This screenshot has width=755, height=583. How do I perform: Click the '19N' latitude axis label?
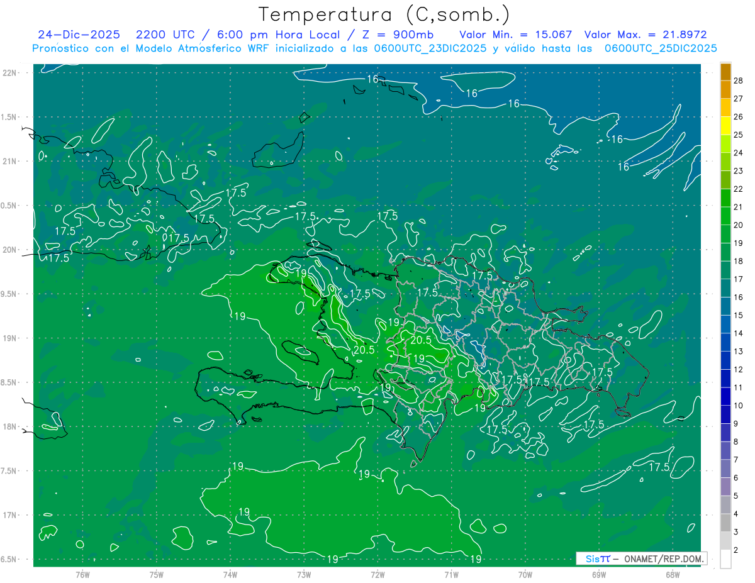[x=9, y=338]
